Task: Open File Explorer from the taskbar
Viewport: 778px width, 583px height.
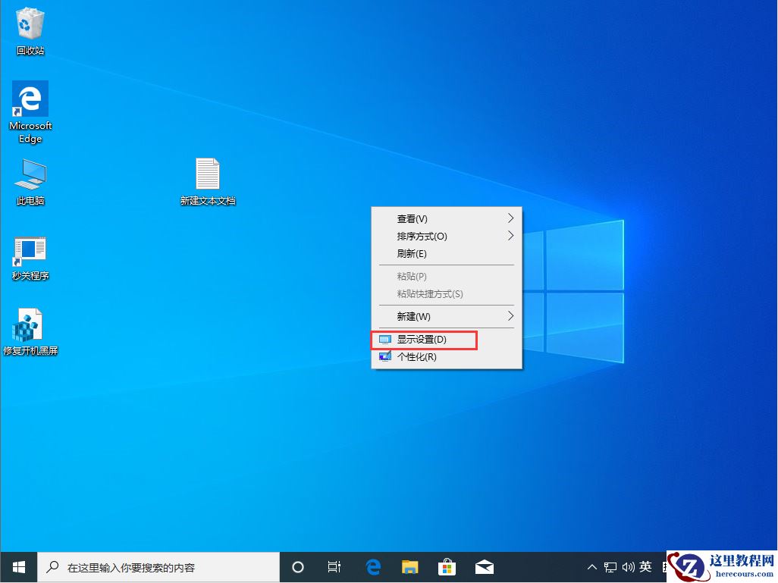Action: click(x=409, y=566)
